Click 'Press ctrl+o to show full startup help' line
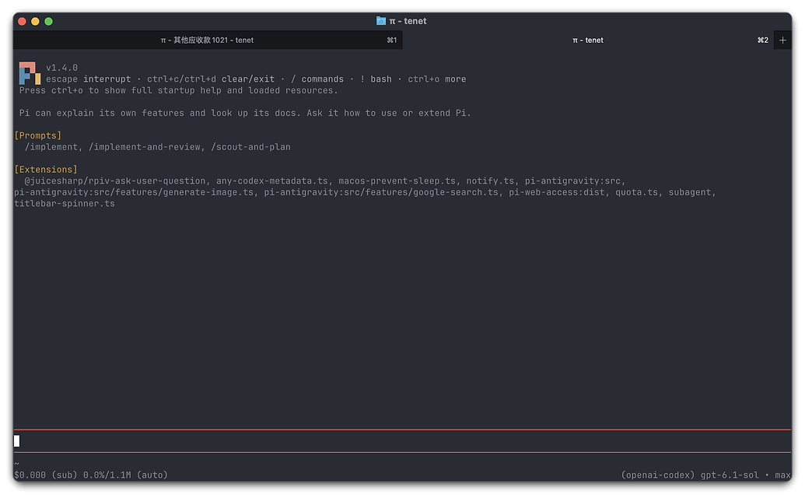 pos(179,90)
